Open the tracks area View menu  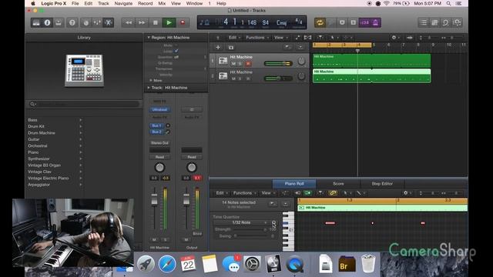280,38
